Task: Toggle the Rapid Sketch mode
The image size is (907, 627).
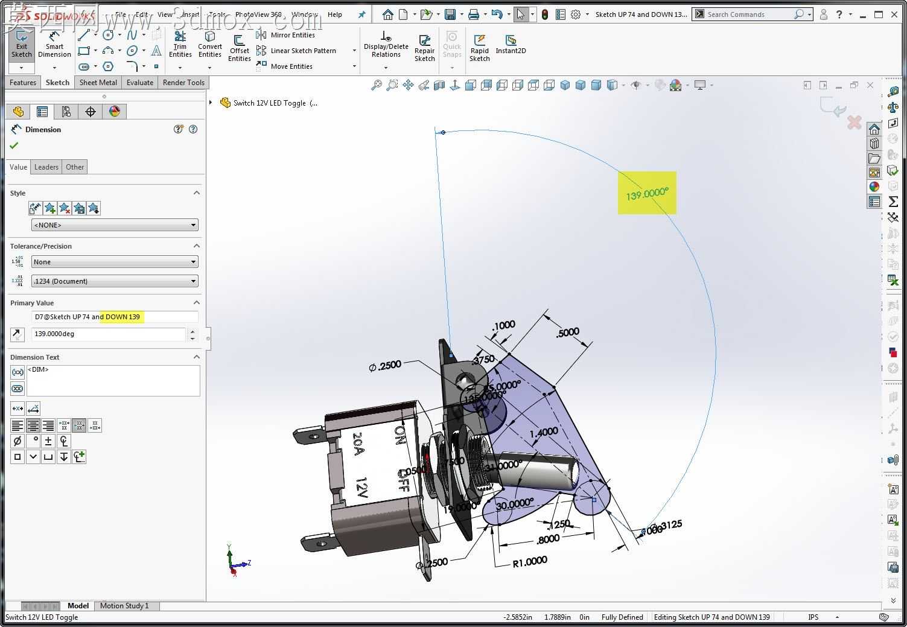Action: coord(480,48)
